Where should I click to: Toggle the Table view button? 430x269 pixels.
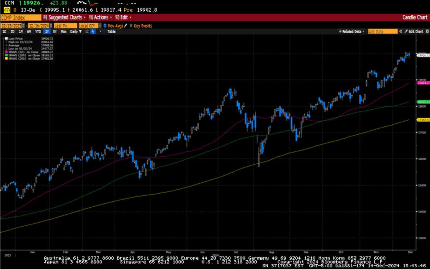pyautogui.click(x=111, y=31)
